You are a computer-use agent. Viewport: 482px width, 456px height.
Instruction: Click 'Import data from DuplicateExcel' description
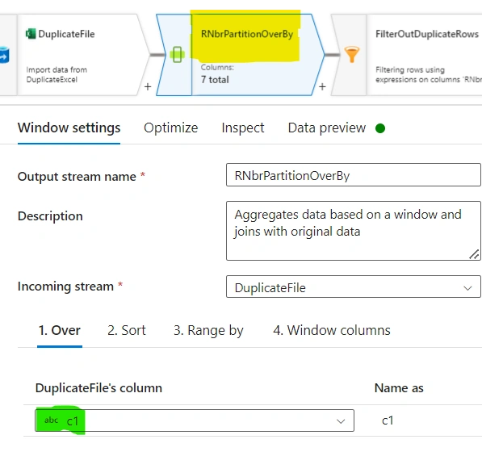pos(57,75)
